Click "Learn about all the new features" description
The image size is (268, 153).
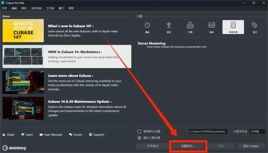tap(83, 33)
